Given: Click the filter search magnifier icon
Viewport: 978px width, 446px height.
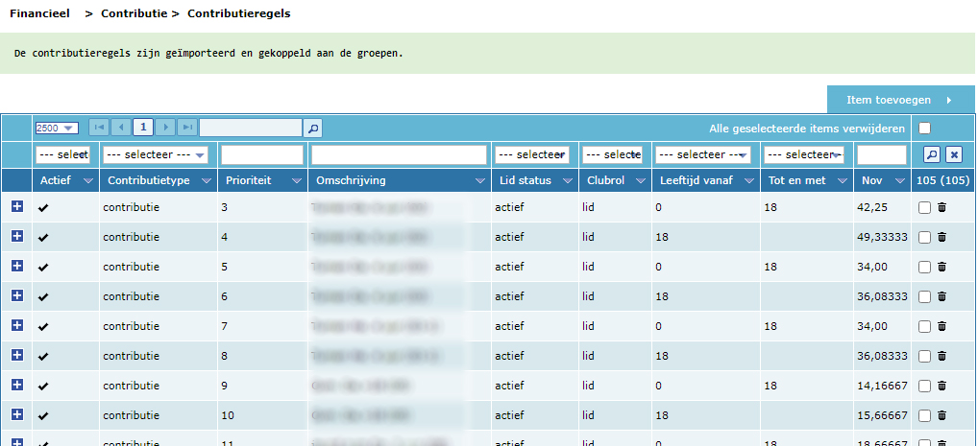Looking at the screenshot, I should tap(931, 154).
